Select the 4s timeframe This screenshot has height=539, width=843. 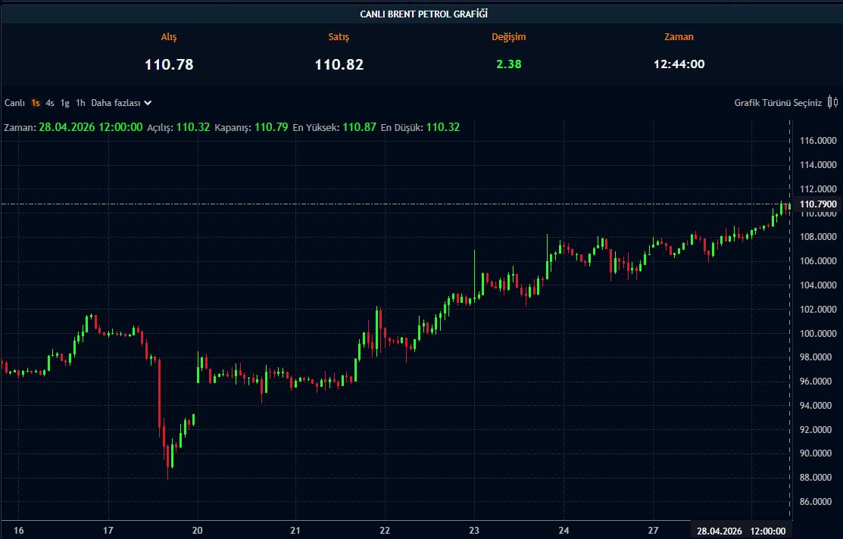50,102
